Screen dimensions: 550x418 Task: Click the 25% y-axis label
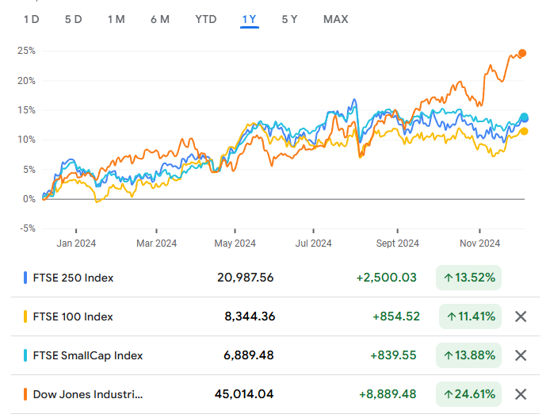(x=27, y=51)
